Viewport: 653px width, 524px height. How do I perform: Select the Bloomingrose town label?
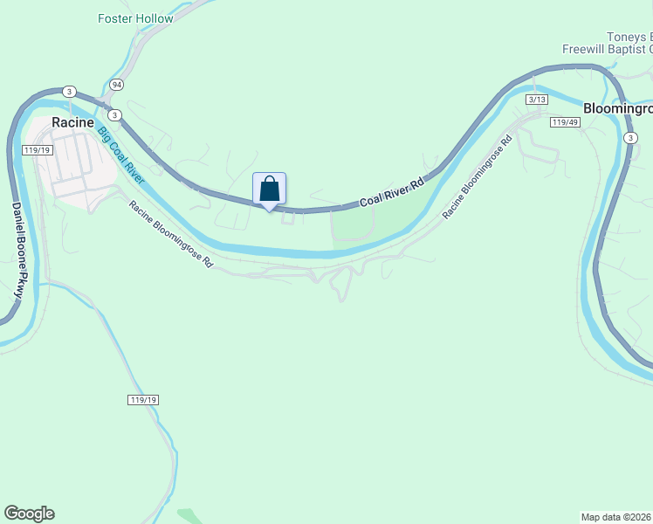click(x=617, y=108)
